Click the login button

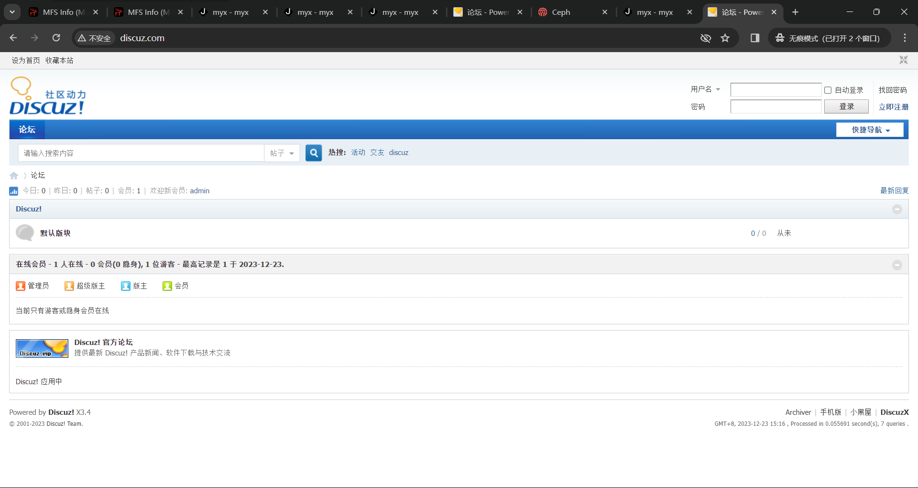[x=846, y=106]
